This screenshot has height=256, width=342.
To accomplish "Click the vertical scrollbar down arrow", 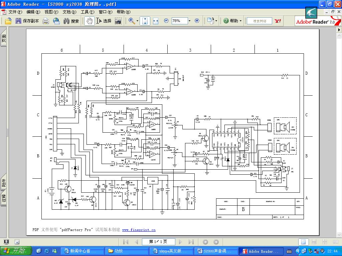I will coord(339,234).
